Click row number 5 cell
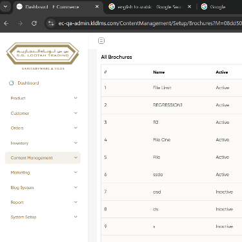 (x=105, y=157)
